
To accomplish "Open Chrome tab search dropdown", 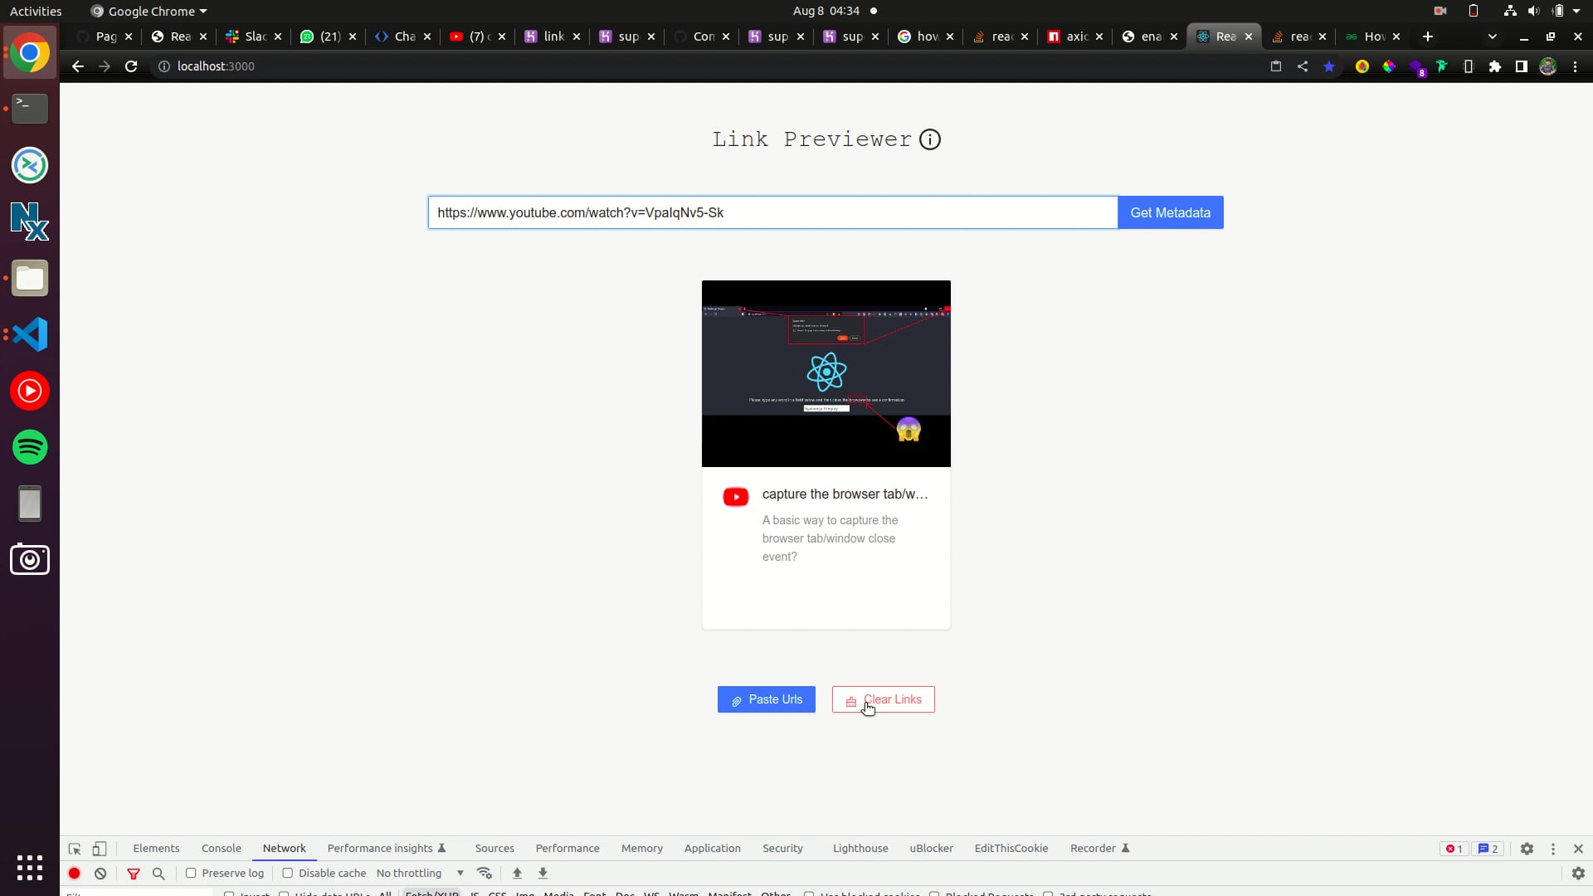I will [1493, 37].
